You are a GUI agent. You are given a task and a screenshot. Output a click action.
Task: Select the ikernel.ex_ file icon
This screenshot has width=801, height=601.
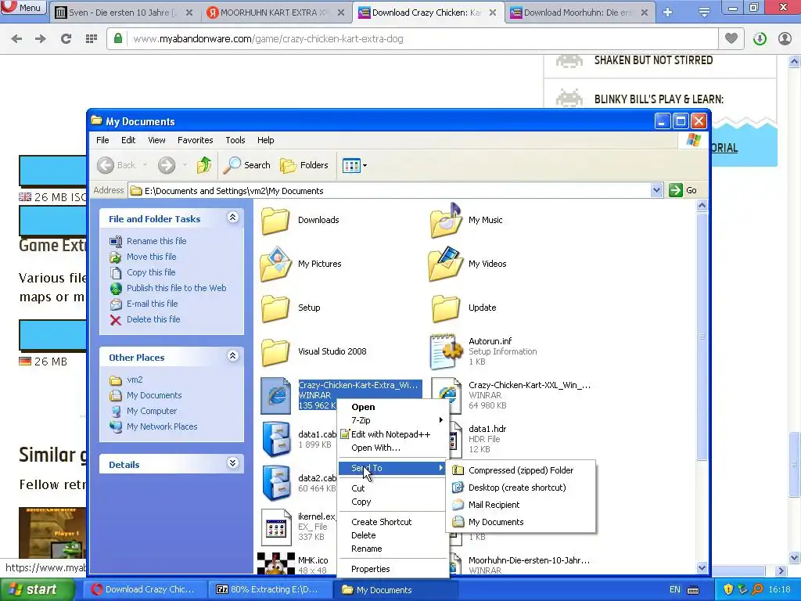point(276,527)
